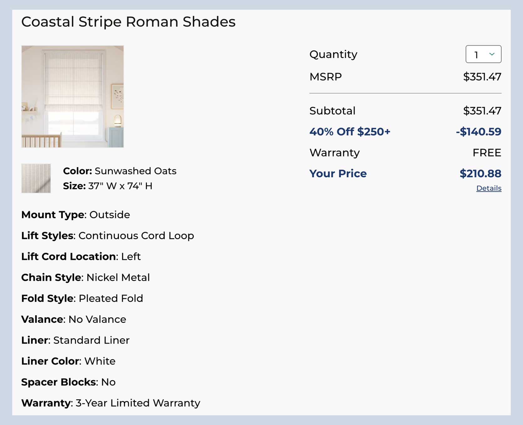Screen dimensions: 523x425
Task: Click the 3-Year Limited Warranty text
Action: coord(138,403)
